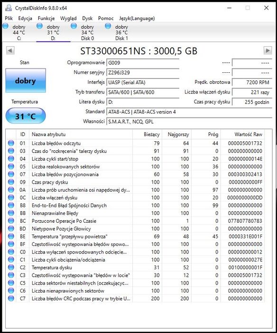Click status orb for attribute BB Nienaprawialne Błędy
This screenshot has width=277, height=333.
pyautogui.click(x=11, y=213)
